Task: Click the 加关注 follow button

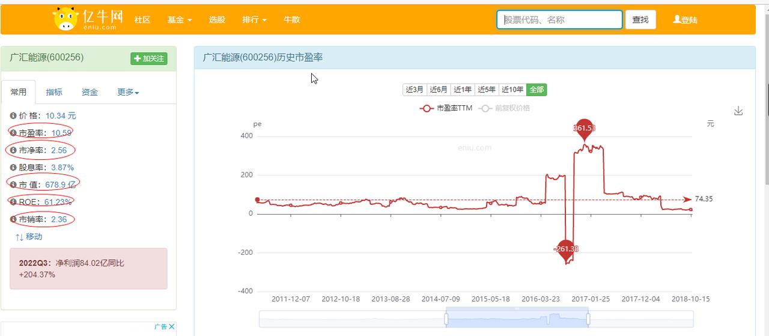Action: coord(149,58)
